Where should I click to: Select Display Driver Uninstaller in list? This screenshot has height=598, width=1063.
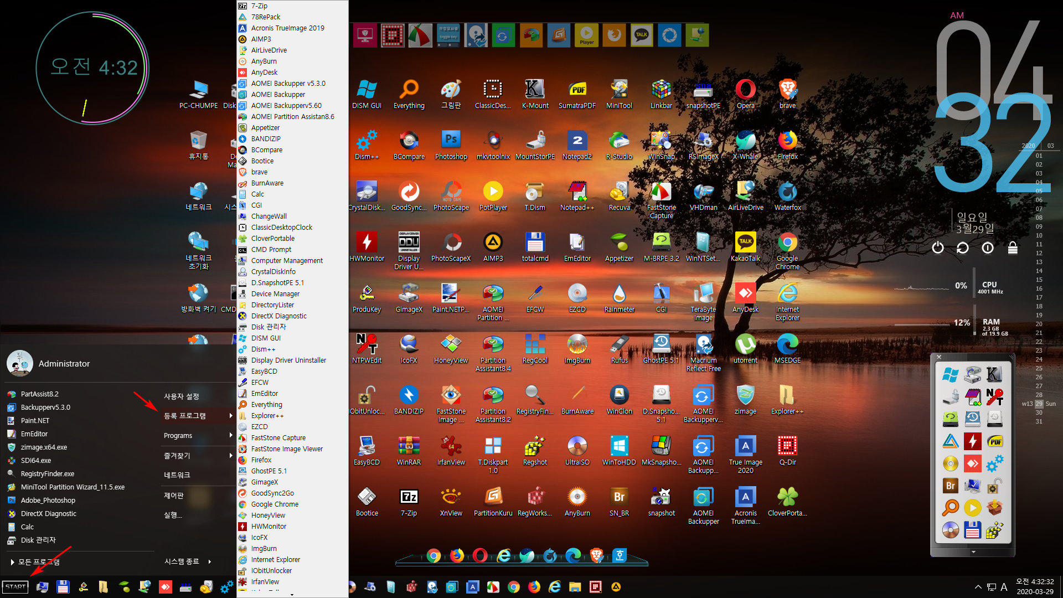click(288, 360)
